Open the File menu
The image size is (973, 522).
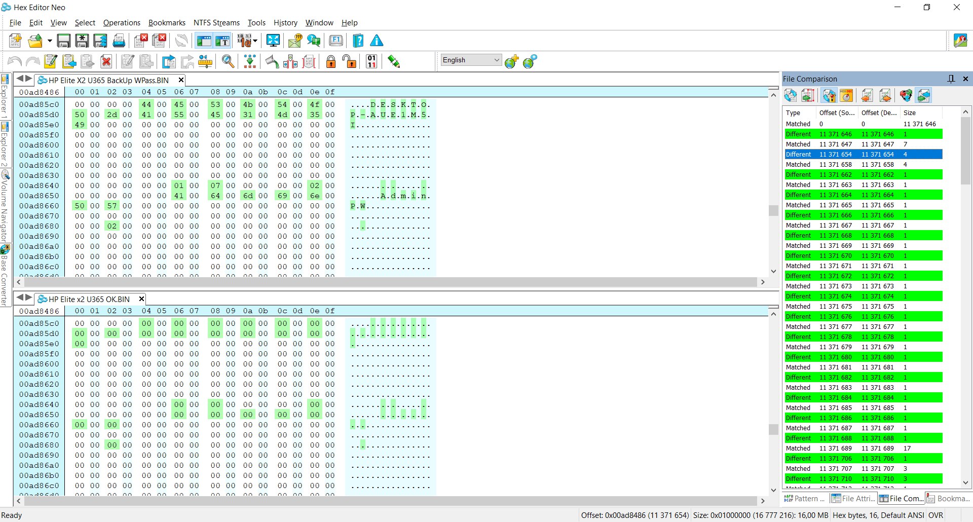point(15,23)
